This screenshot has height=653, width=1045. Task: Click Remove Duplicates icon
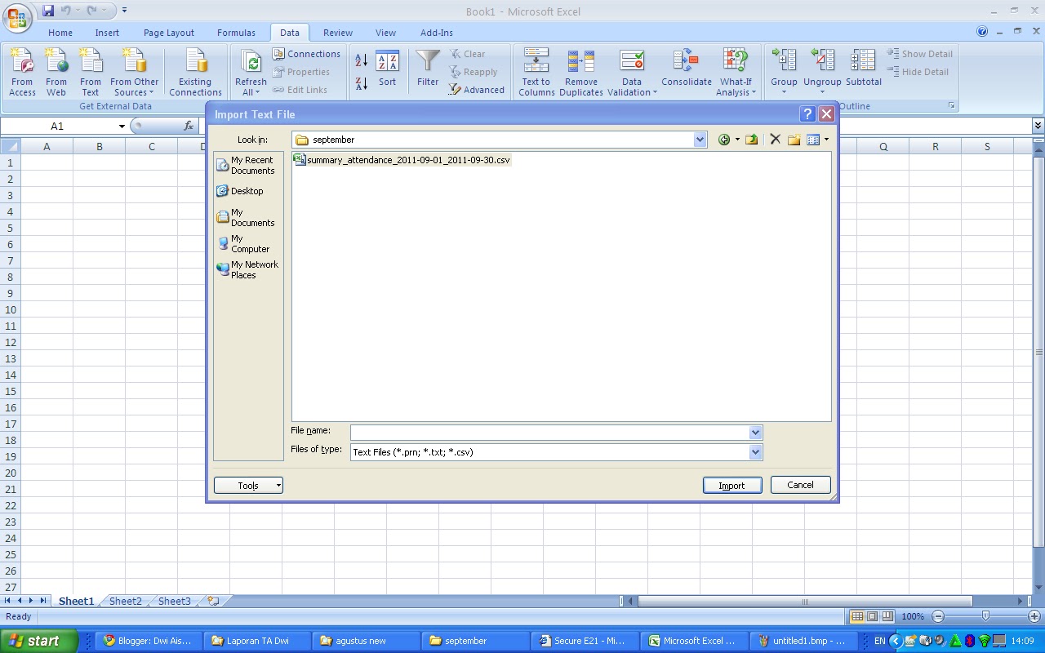[581, 72]
